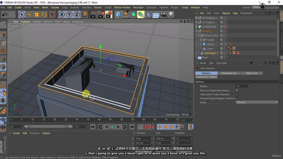Image resolution: width=283 pixels, height=159 pixels.
Task: Click the magnet tool icon
Action: [3, 110]
